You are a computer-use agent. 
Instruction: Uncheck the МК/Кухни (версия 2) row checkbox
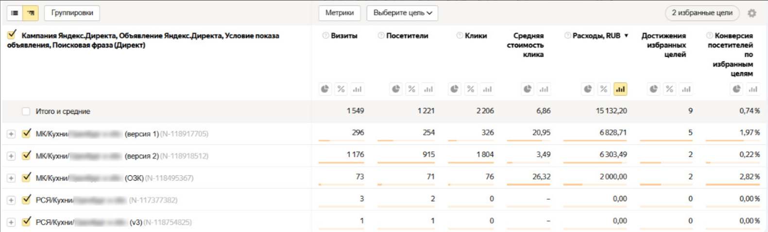[26, 156]
